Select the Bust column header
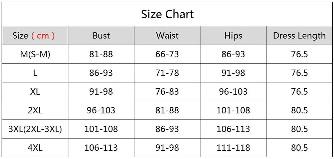 [x=101, y=36]
